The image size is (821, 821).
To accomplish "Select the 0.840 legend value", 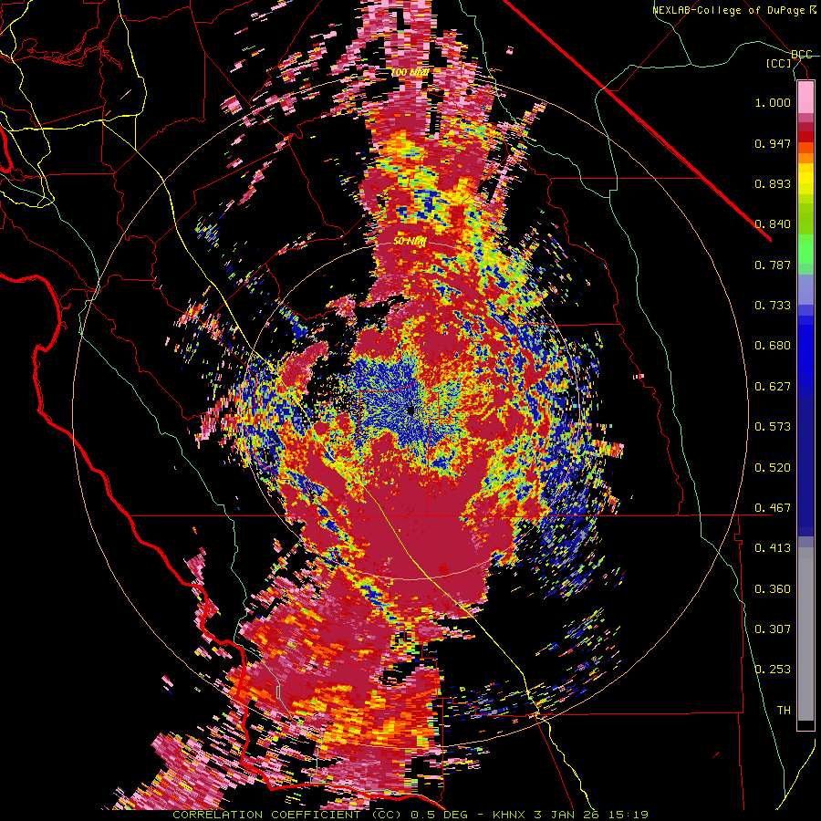I will click(773, 224).
